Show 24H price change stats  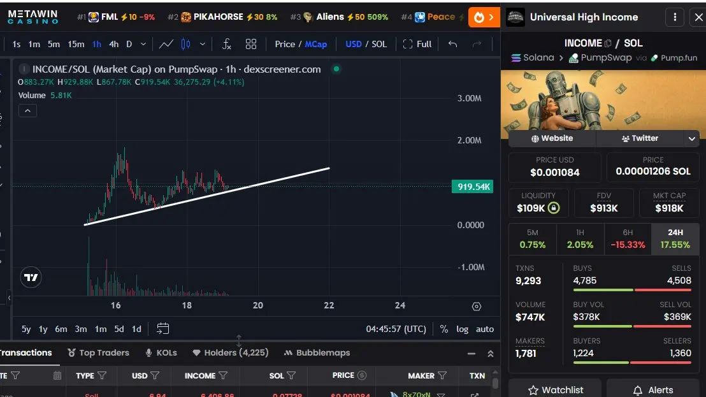pos(675,239)
